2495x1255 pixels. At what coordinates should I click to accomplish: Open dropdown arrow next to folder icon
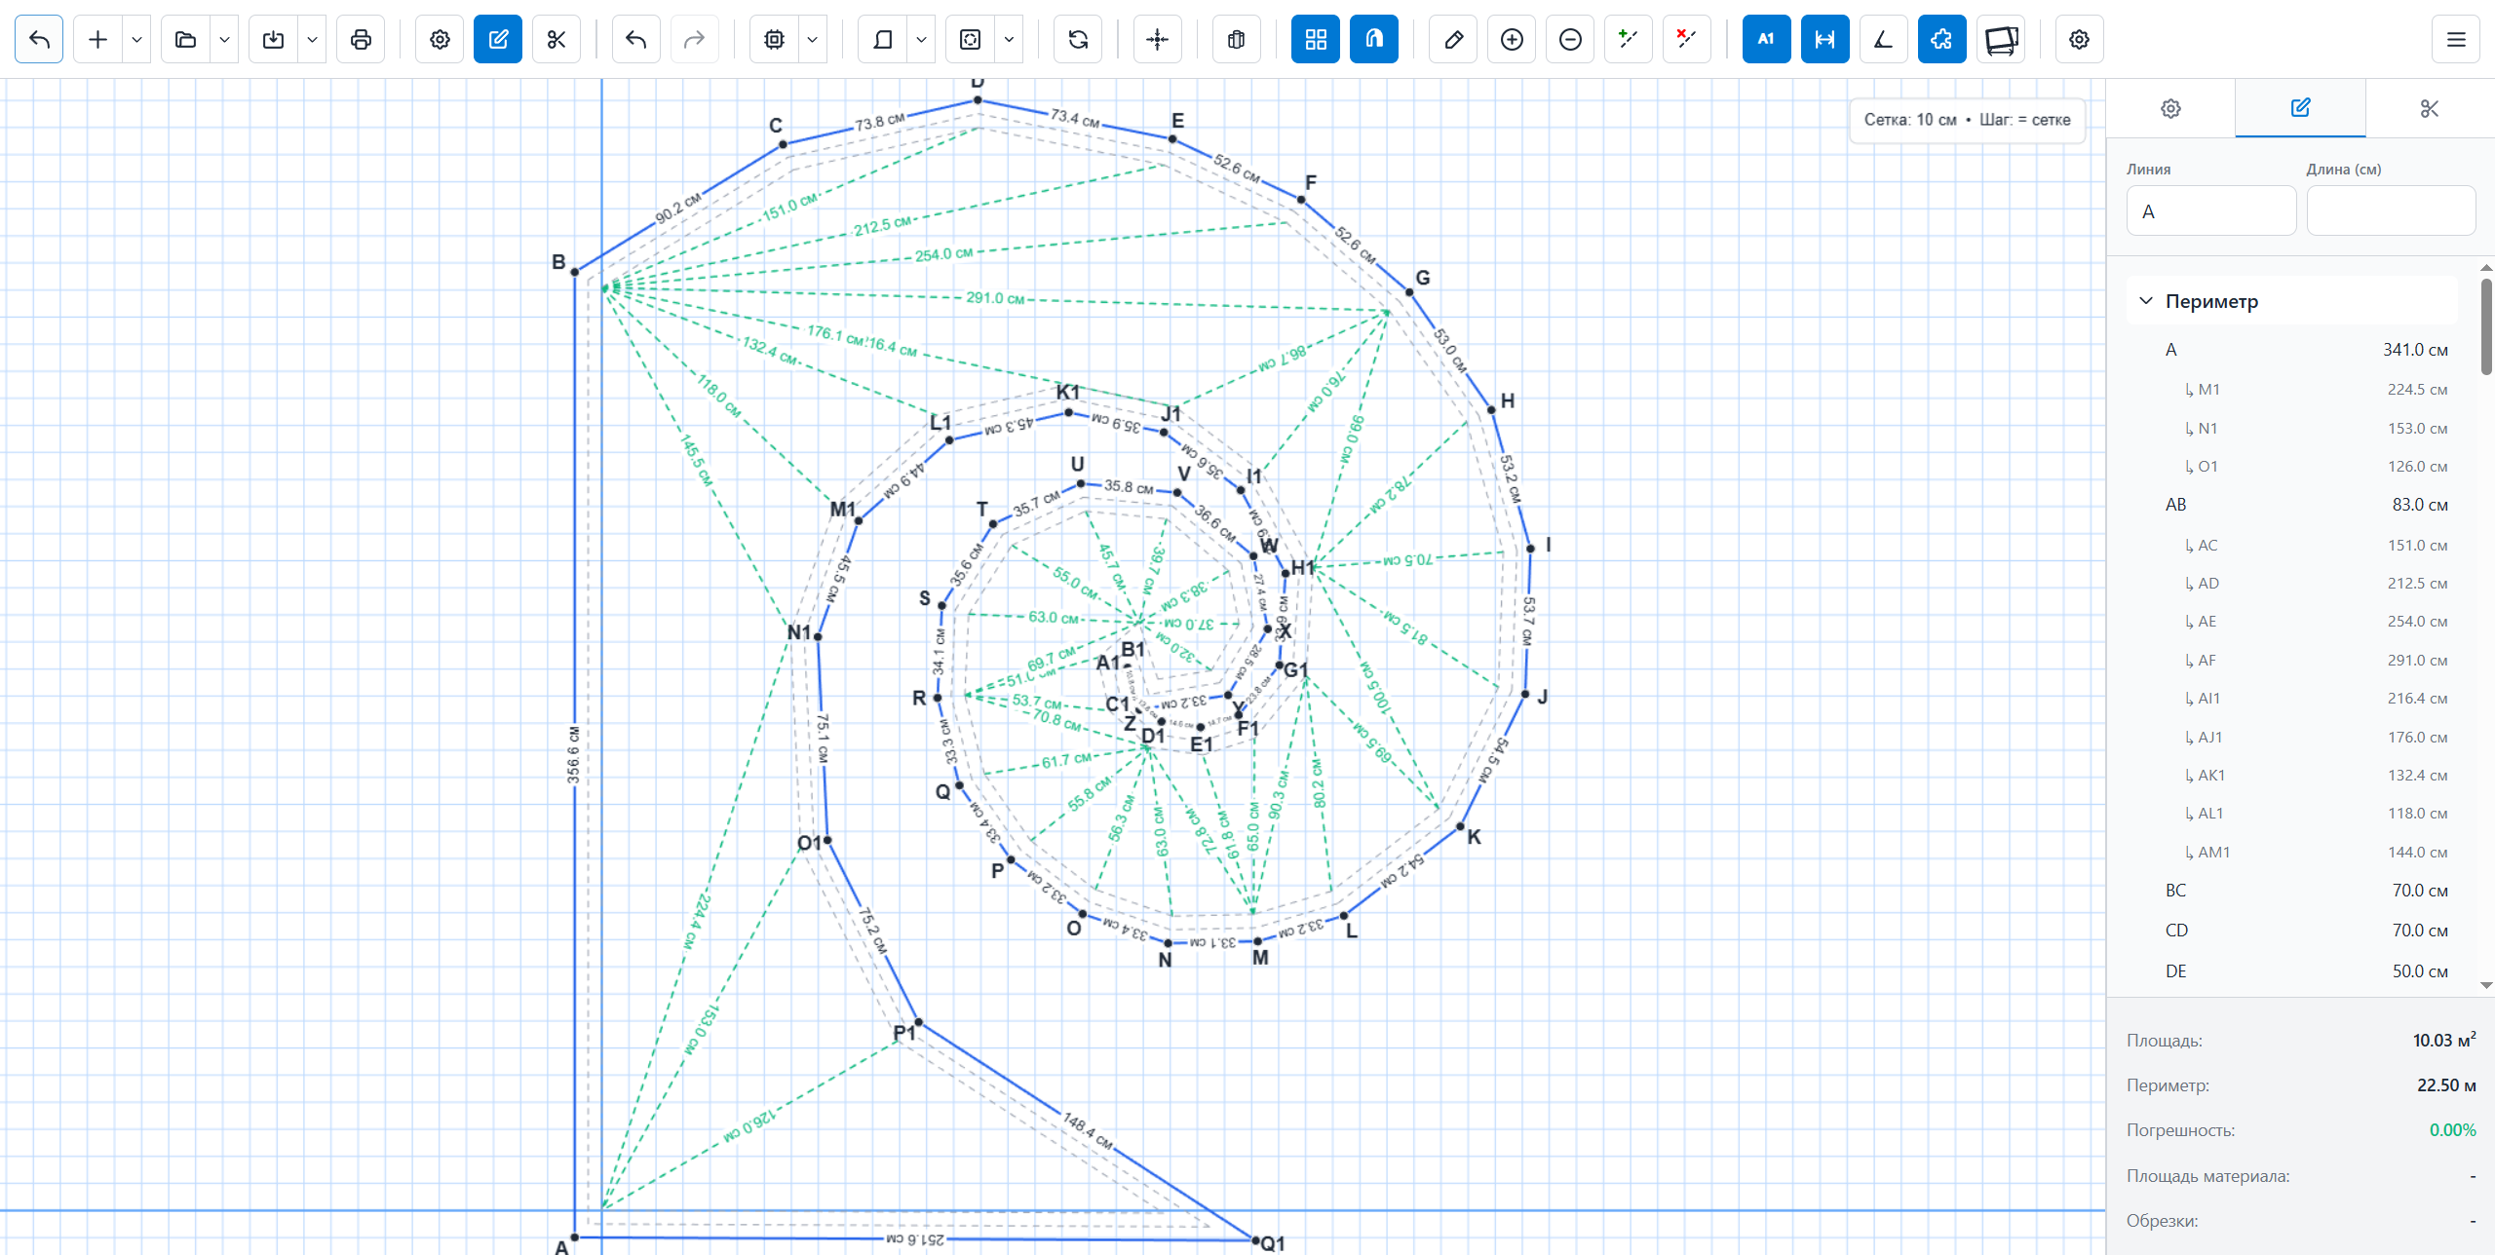(x=225, y=39)
